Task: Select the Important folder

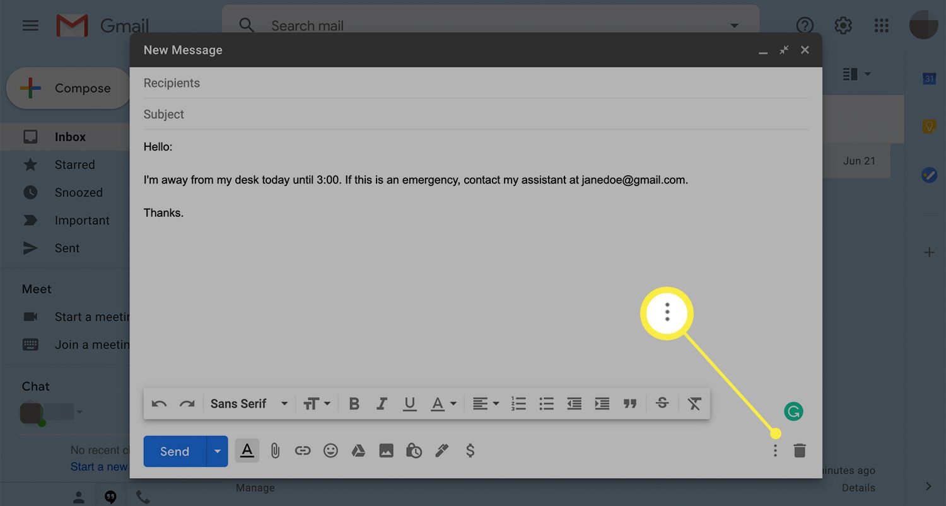Action: coord(65,221)
